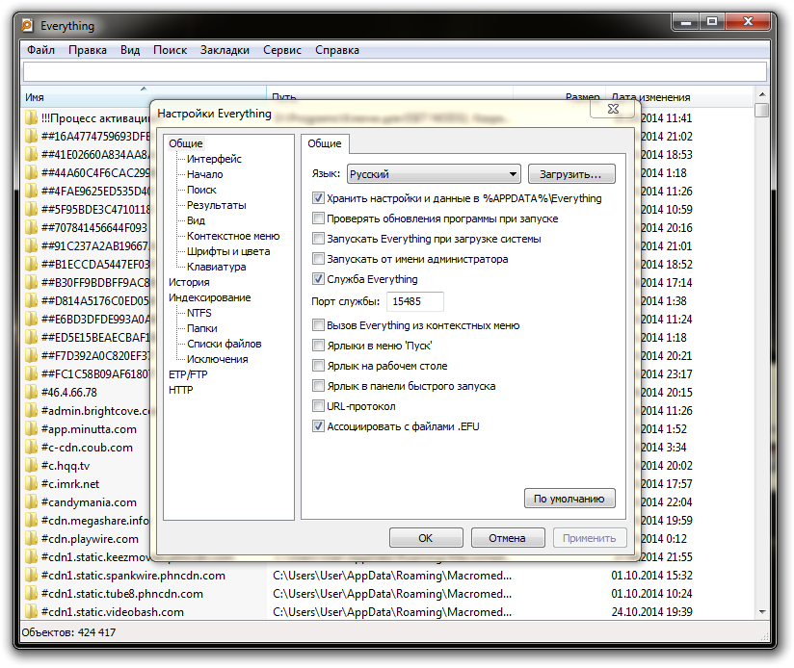This screenshot has width=794, height=668.
Task: Click the Everything app icon in title bar
Action: 27,25
